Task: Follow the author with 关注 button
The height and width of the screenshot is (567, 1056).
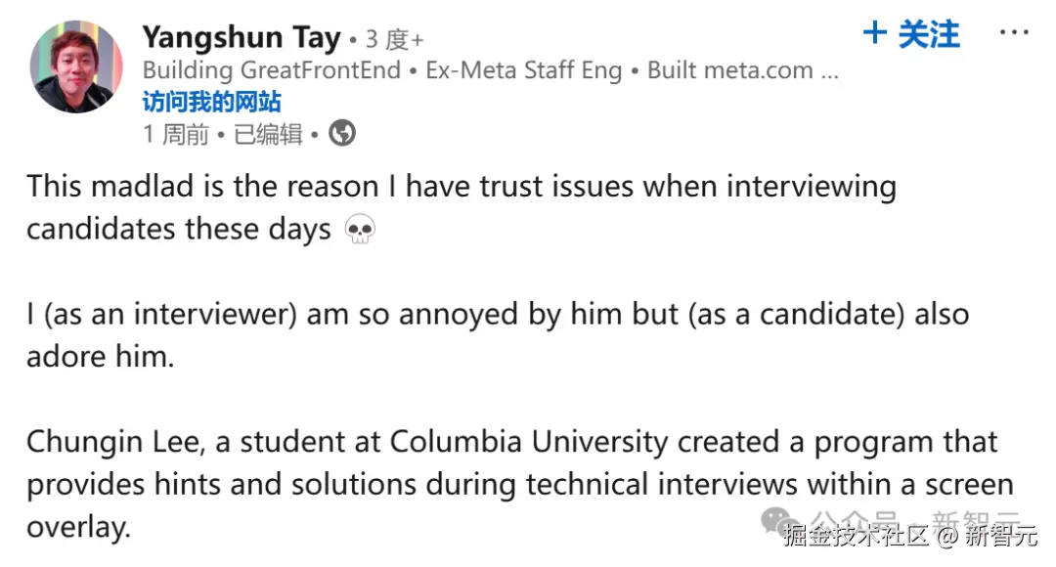Action: pos(911,35)
